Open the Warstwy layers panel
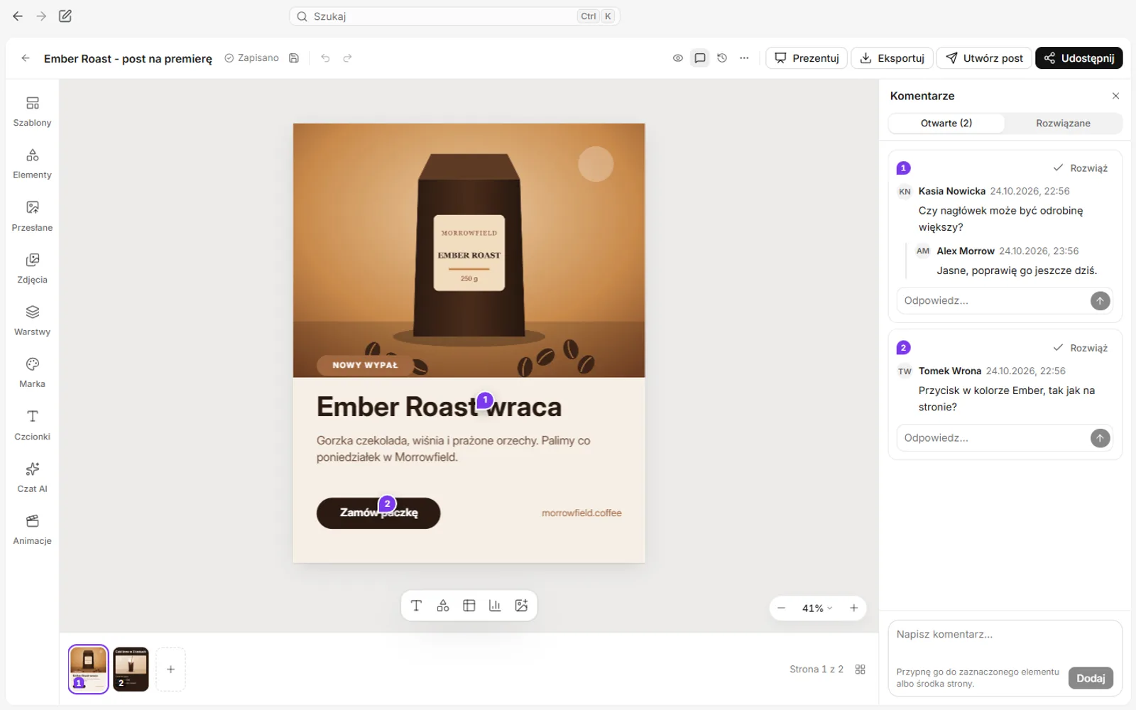The width and height of the screenshot is (1136, 710). pyautogui.click(x=32, y=321)
